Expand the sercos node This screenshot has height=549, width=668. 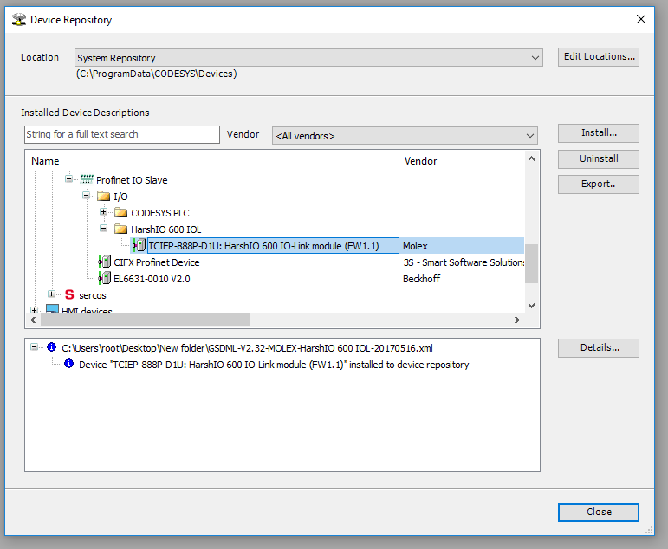(x=51, y=294)
